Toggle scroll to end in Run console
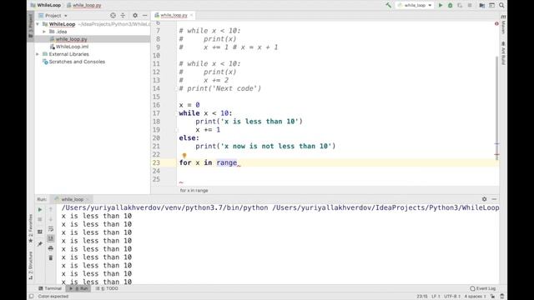 51,238
